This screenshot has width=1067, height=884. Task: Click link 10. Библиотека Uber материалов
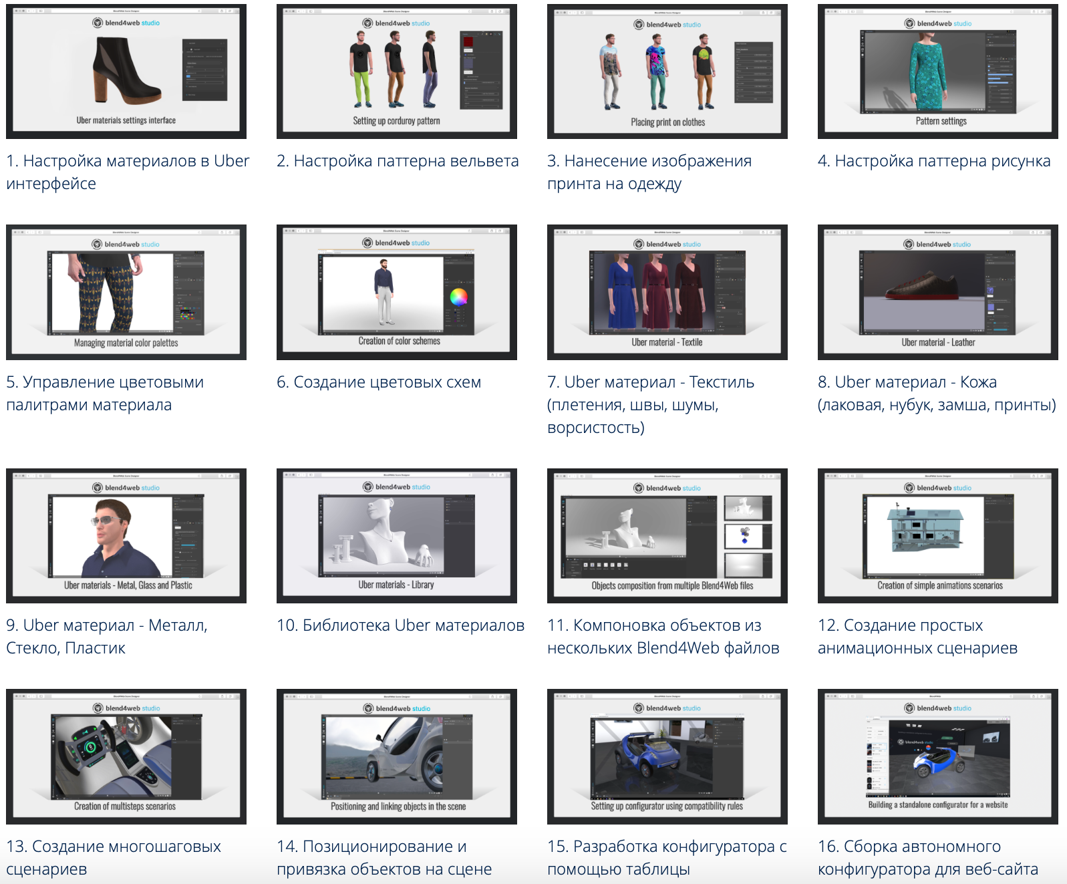pos(401,625)
